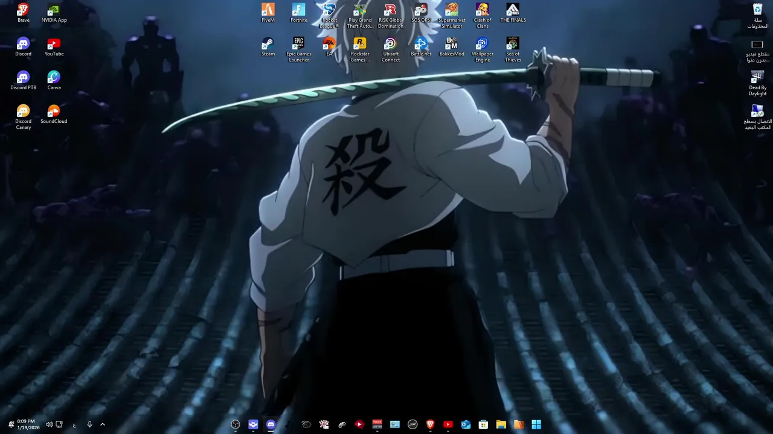Select the video file icon below Recycle Bin
Image resolution: width=773 pixels, height=434 pixels.
pos(757,50)
